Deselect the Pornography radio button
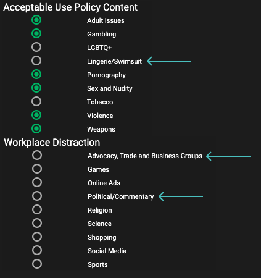The width and height of the screenshot is (261, 278). point(36,74)
